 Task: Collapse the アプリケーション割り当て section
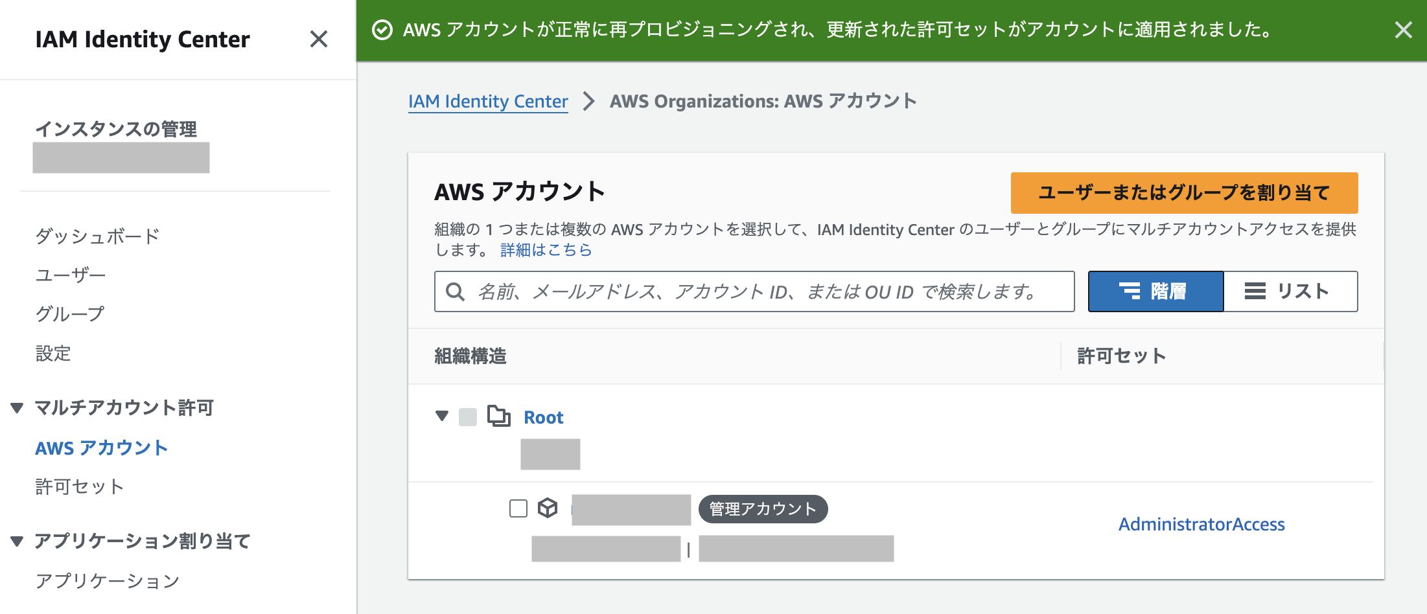coord(17,541)
